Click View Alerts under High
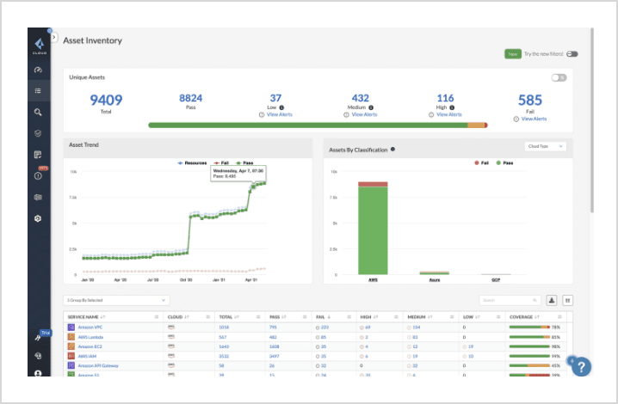The width and height of the screenshot is (618, 404). click(x=449, y=114)
